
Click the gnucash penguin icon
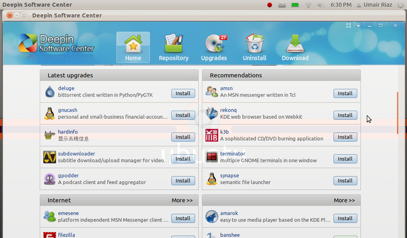[49, 114]
